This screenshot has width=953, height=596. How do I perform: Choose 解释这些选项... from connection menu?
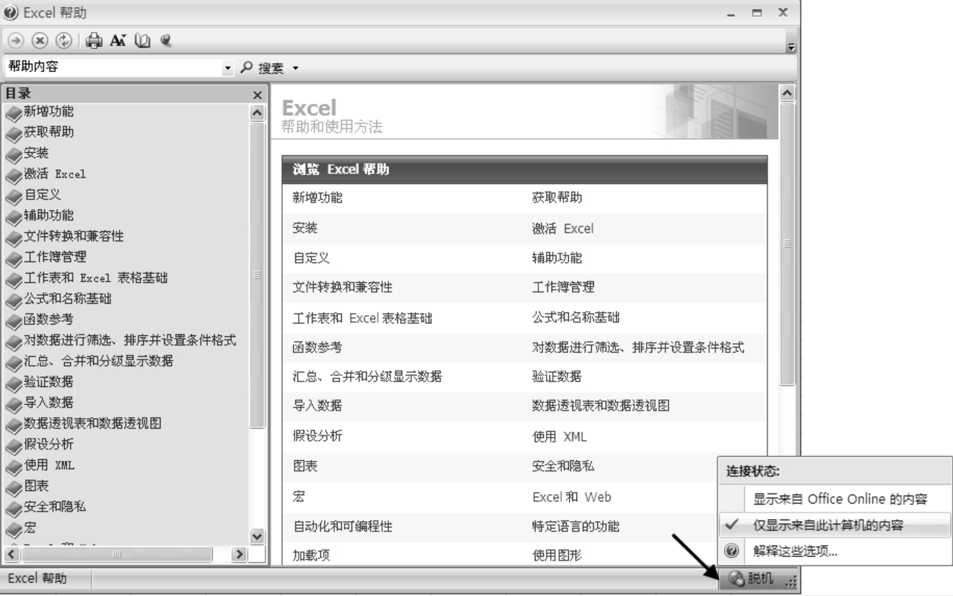point(835,552)
